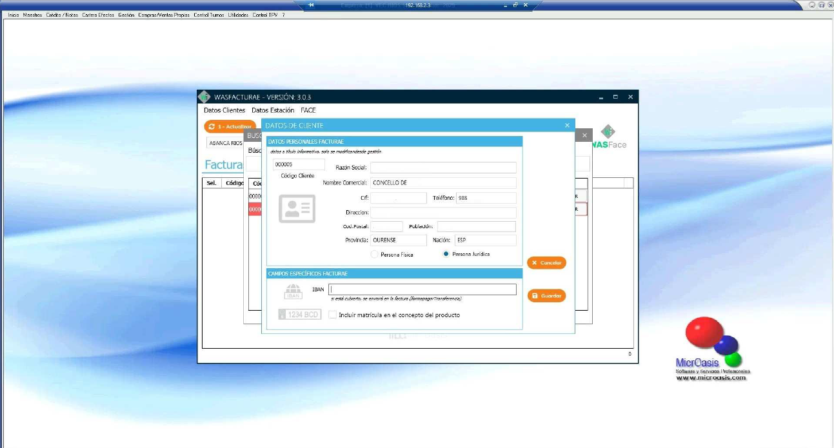The image size is (834, 448).
Task: Click the pin icon on remote session bar
Action: pyautogui.click(x=311, y=5)
